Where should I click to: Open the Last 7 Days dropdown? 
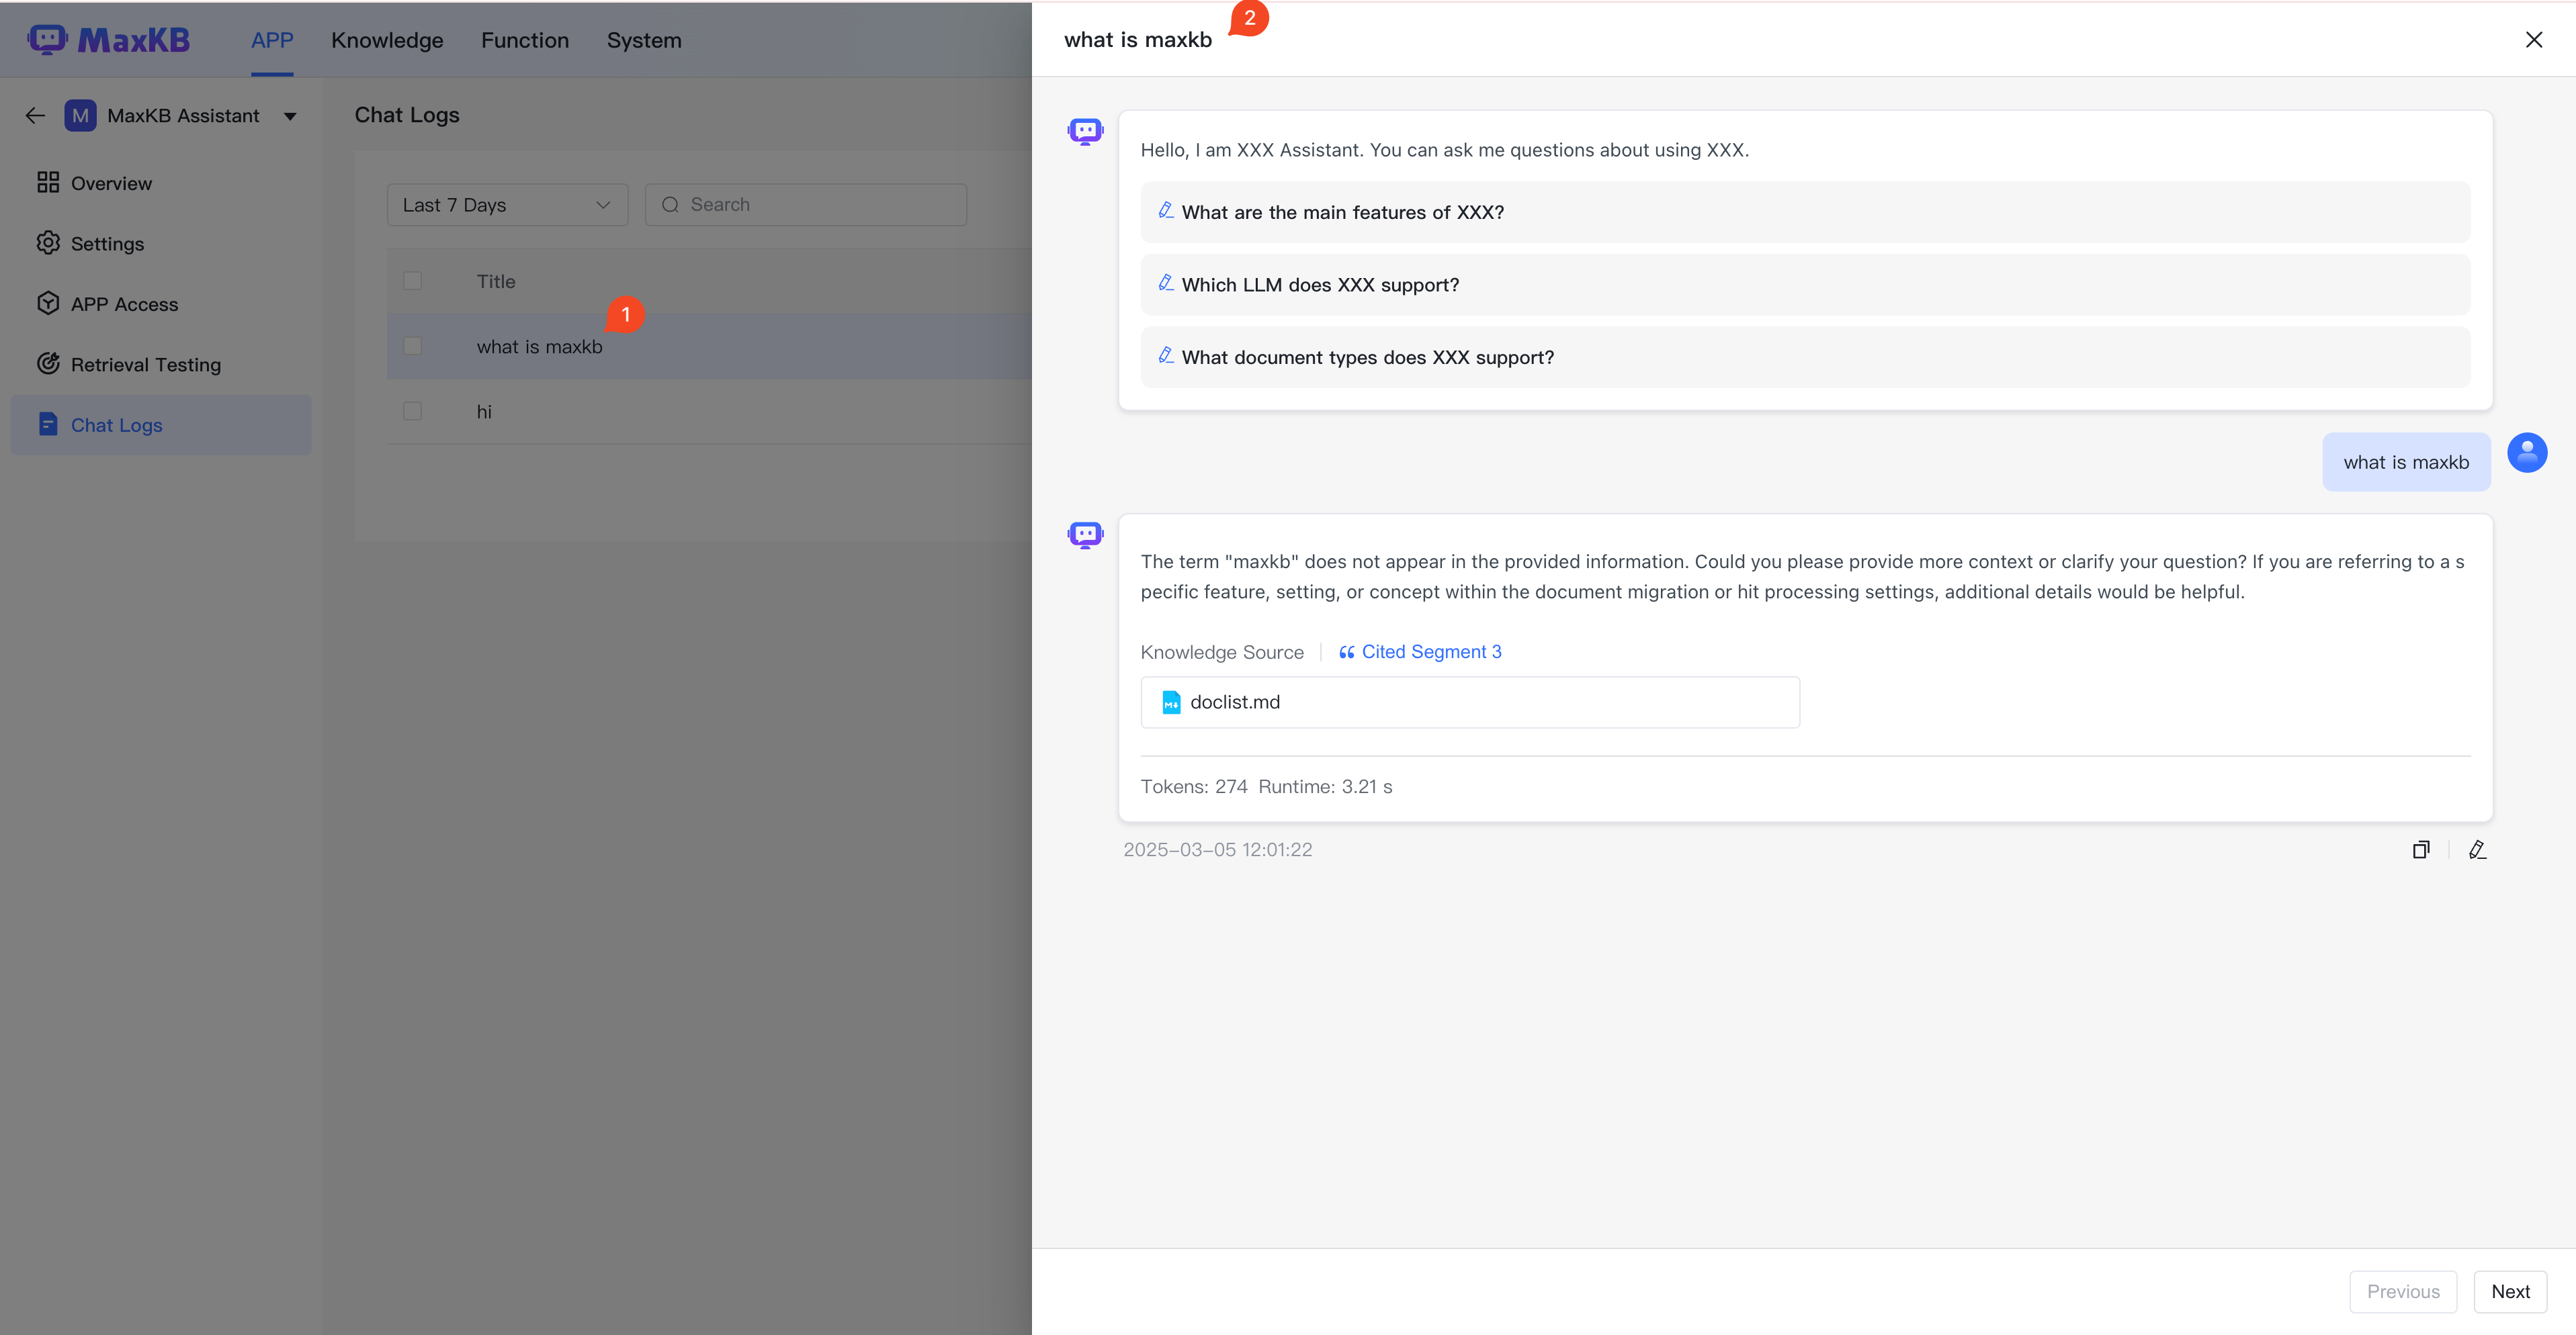click(507, 205)
